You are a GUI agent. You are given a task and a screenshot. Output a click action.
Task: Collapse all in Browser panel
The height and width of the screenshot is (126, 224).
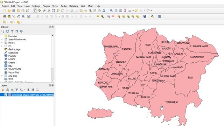tap(17, 31)
